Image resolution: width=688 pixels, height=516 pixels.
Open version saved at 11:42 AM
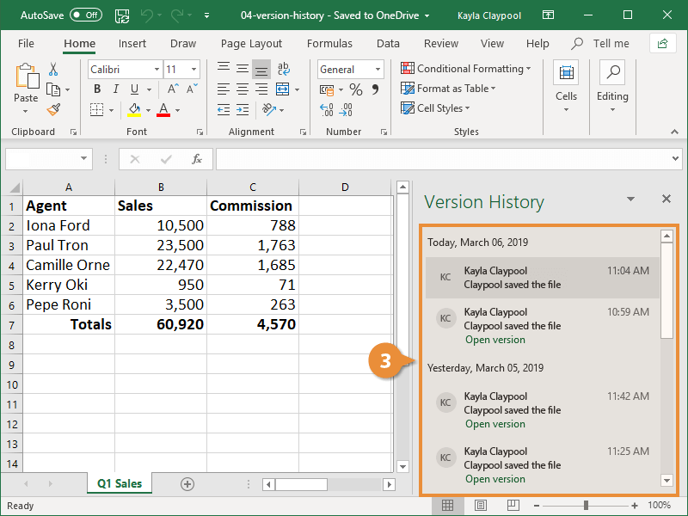click(495, 424)
